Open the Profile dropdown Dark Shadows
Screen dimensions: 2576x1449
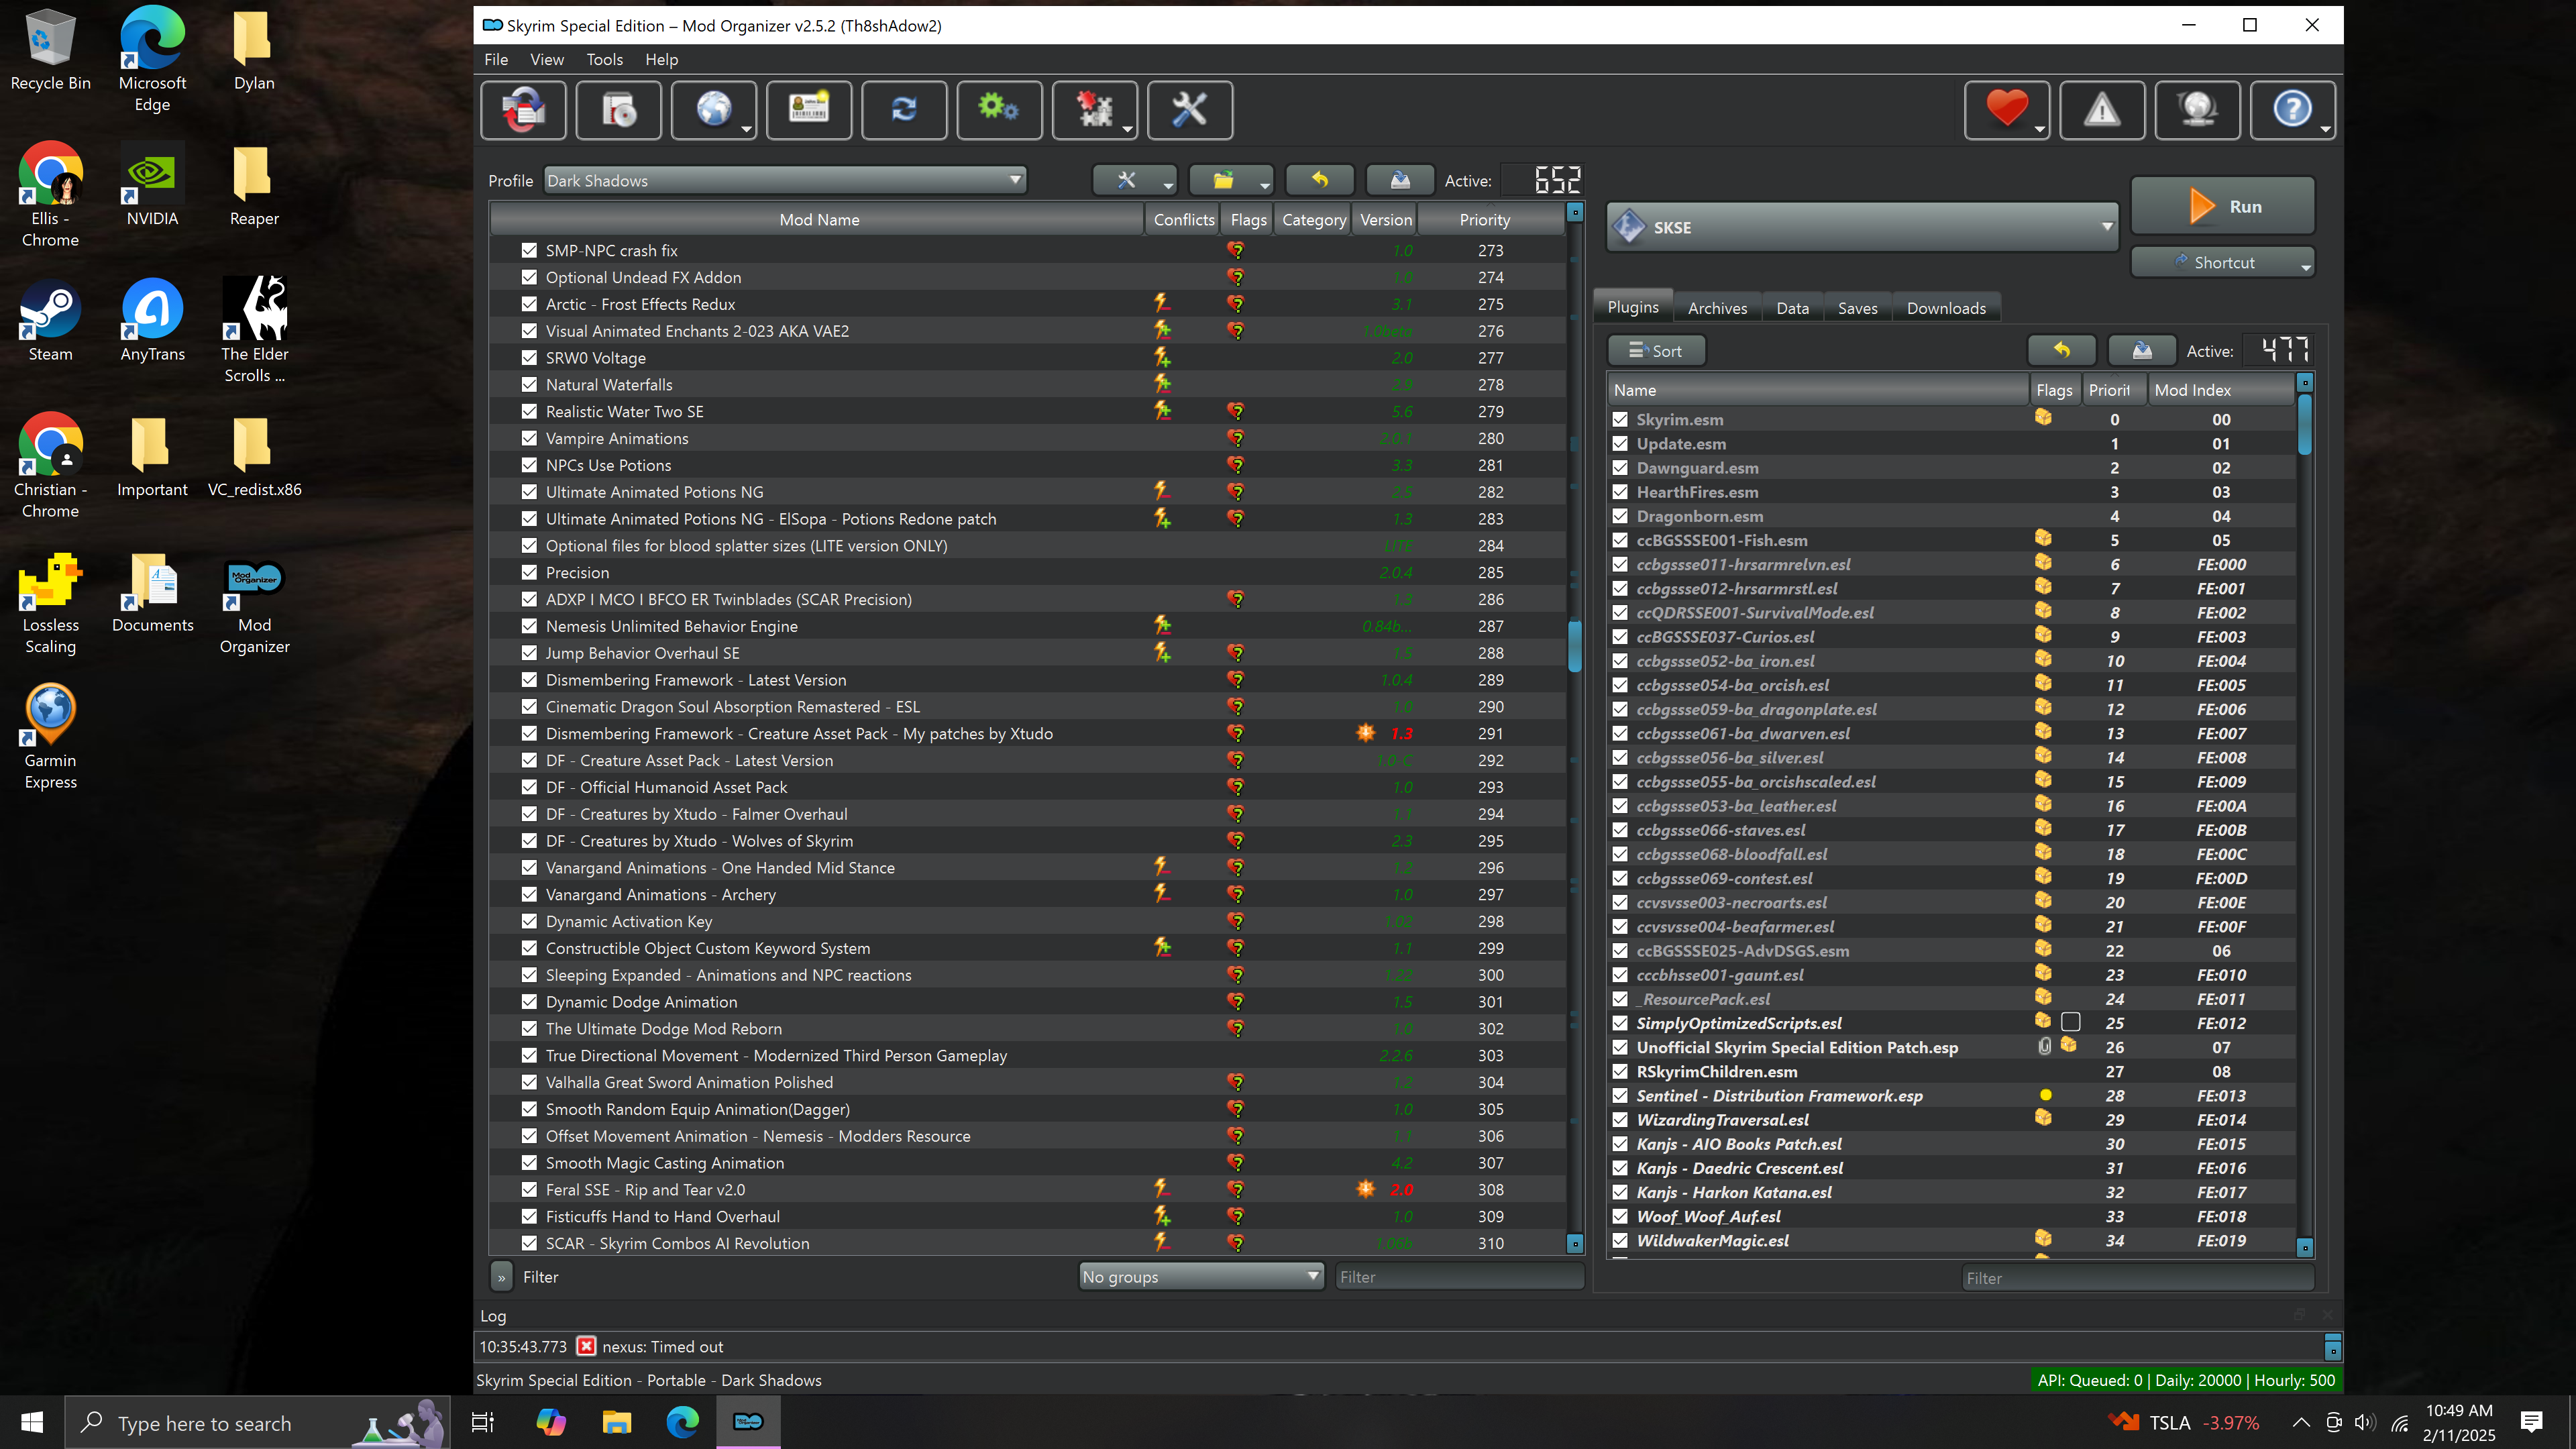point(785,180)
